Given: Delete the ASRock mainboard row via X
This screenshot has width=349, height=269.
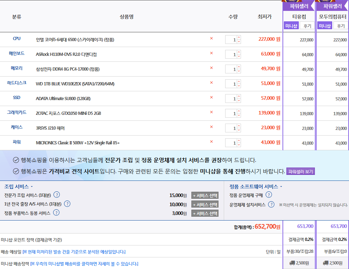Looking at the screenshot, I should [x=211, y=53].
